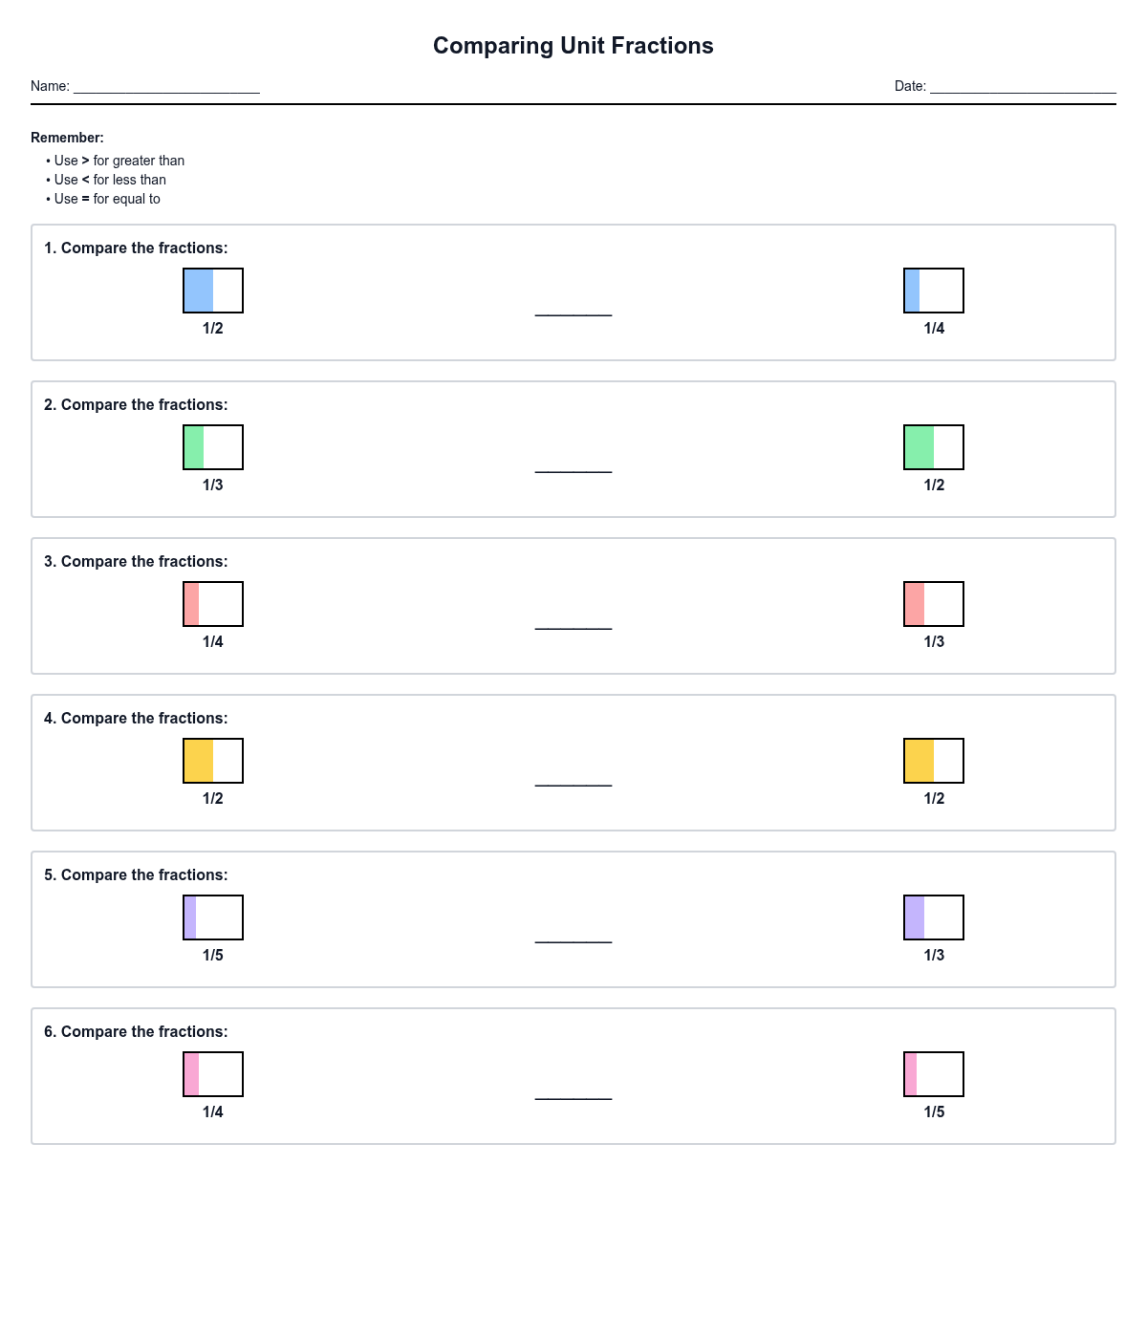Select the red 1/3 fraction box

click(934, 604)
